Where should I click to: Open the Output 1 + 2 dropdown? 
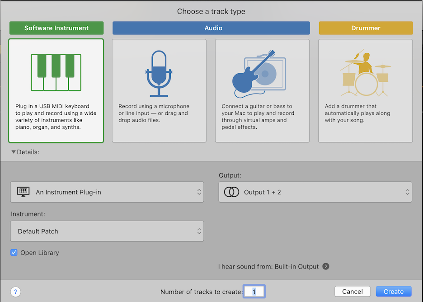315,192
